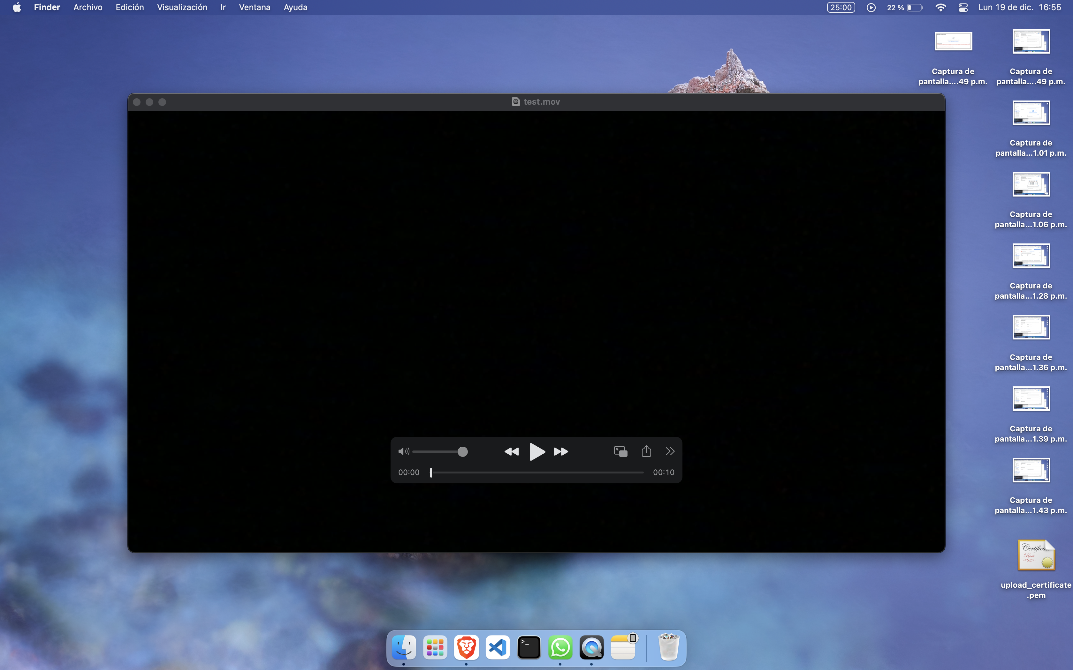Mute audio with the speaker icon
The height and width of the screenshot is (670, 1073).
click(x=403, y=451)
